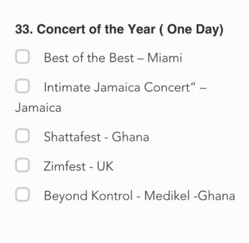Click the word "Miami" in the first option

pyautogui.click(x=165, y=58)
